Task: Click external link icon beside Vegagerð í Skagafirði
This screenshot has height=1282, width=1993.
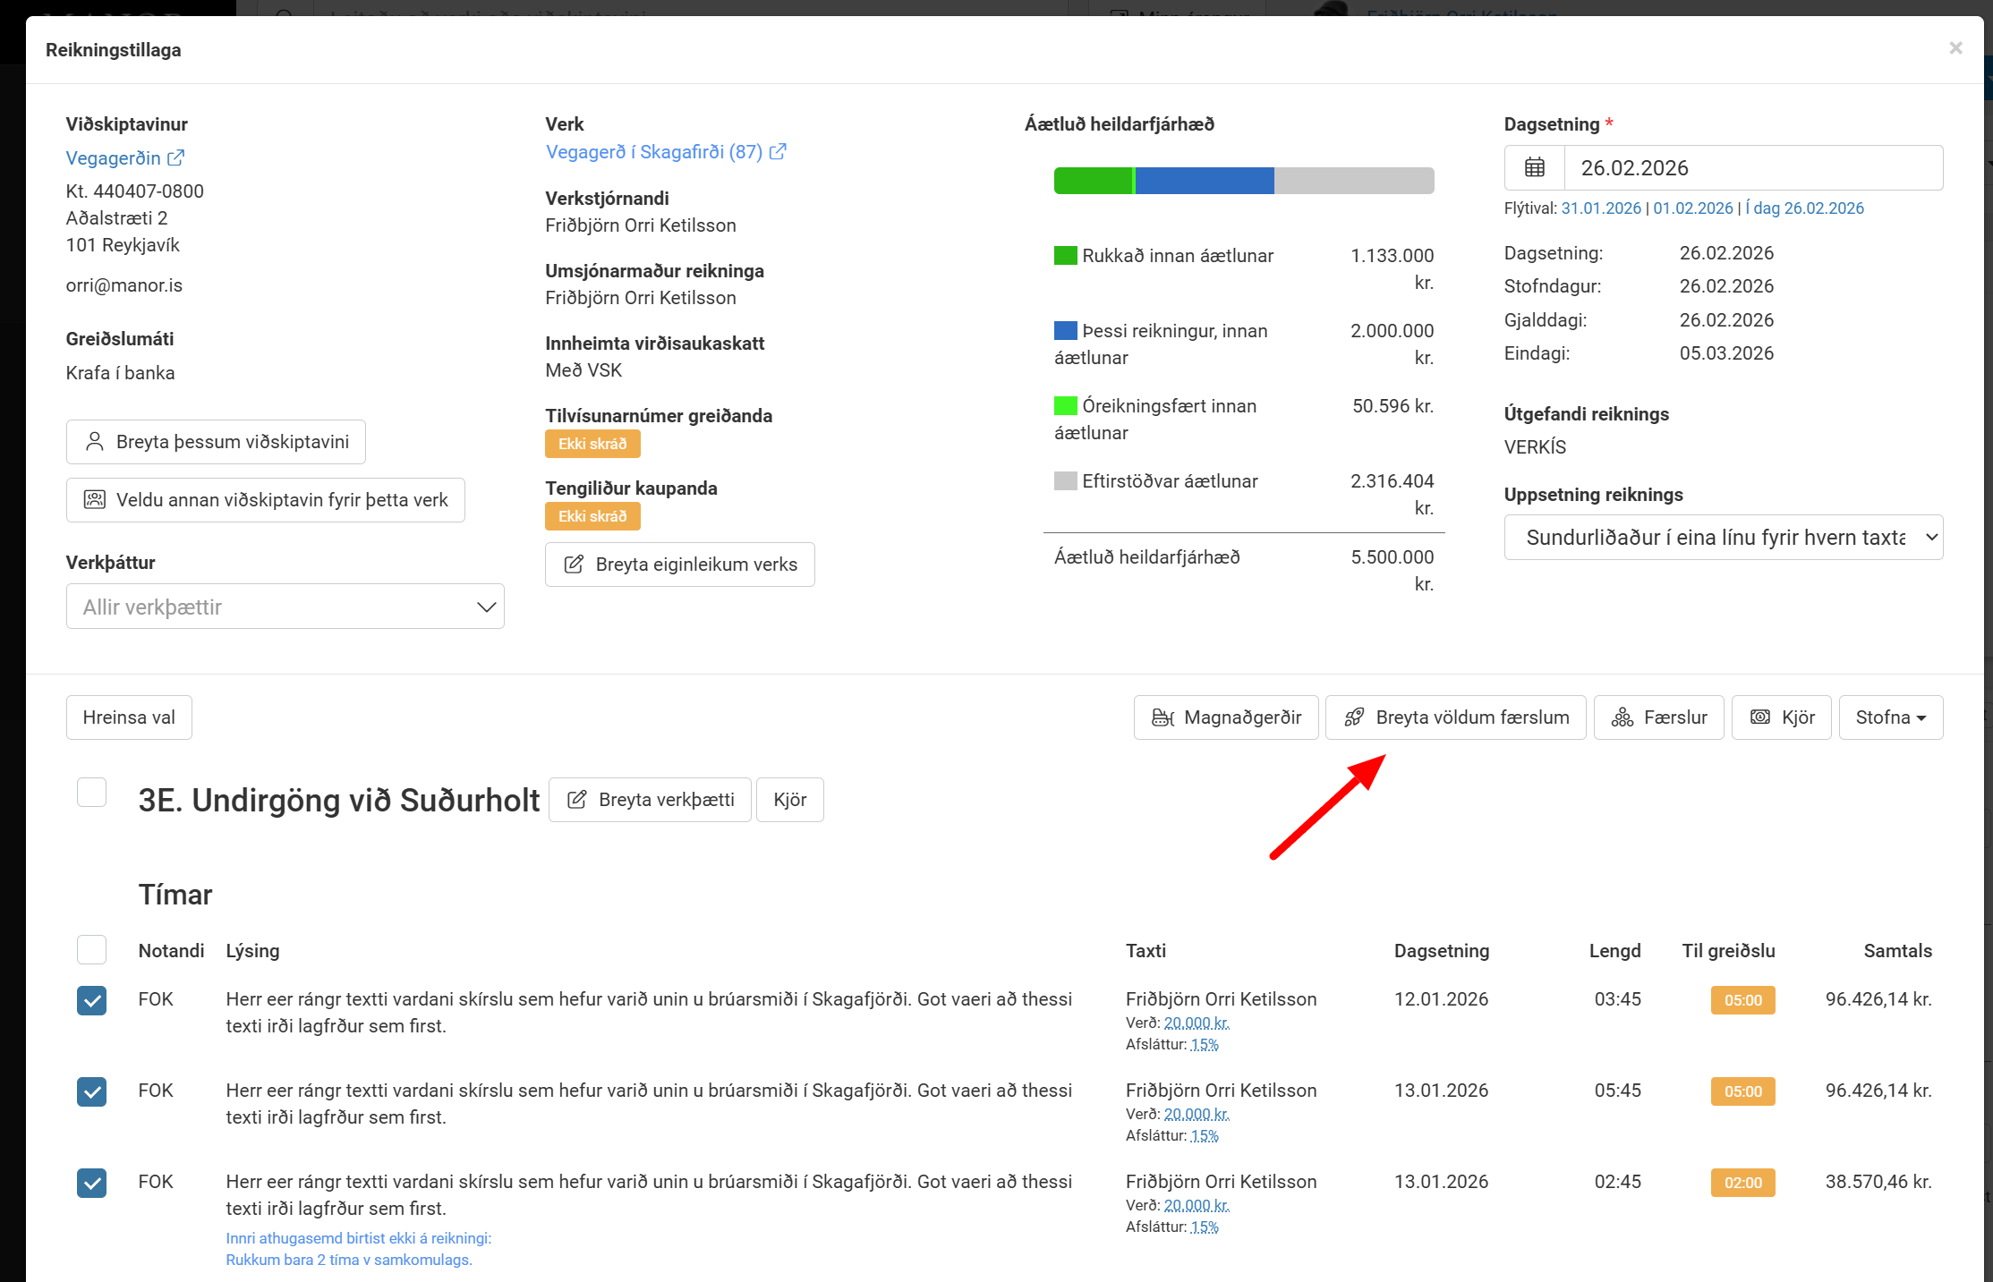Action: click(778, 152)
